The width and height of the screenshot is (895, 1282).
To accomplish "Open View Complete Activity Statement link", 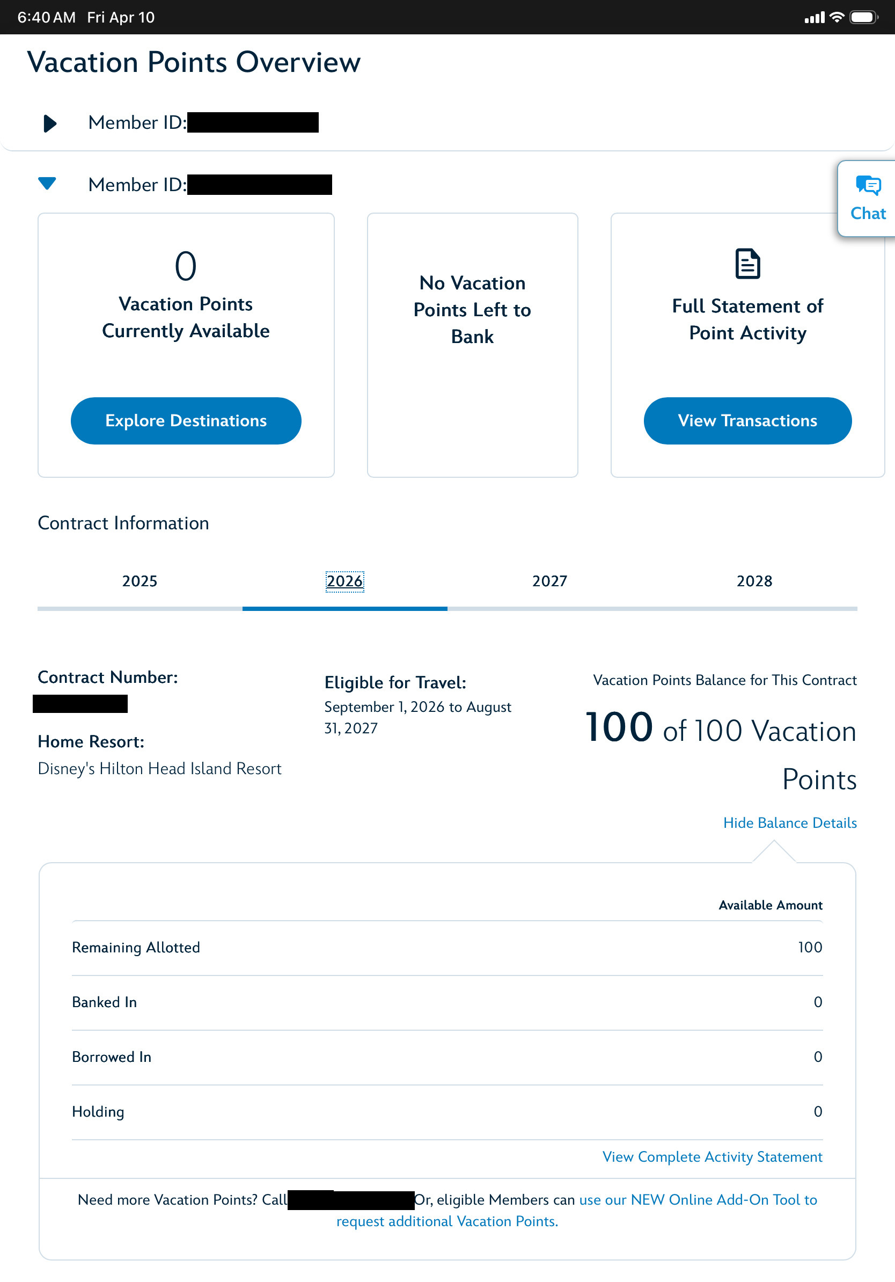I will [x=712, y=1156].
